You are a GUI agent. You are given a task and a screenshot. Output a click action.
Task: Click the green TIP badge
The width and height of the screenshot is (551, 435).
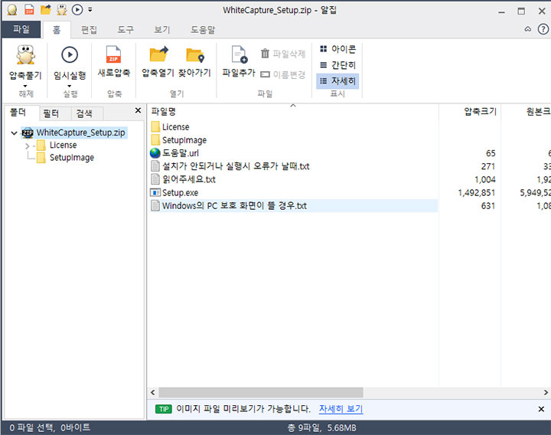[164, 409]
